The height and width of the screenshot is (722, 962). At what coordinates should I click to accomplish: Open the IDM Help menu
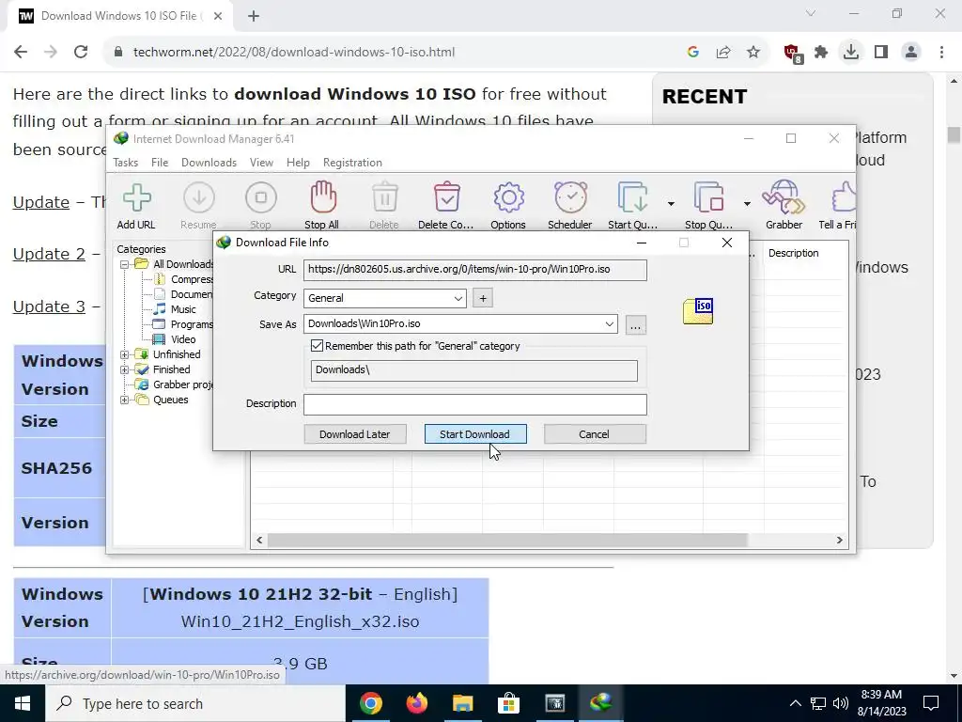[x=298, y=163]
